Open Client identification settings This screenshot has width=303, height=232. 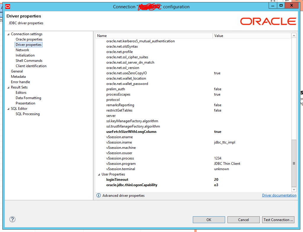[x=31, y=66]
